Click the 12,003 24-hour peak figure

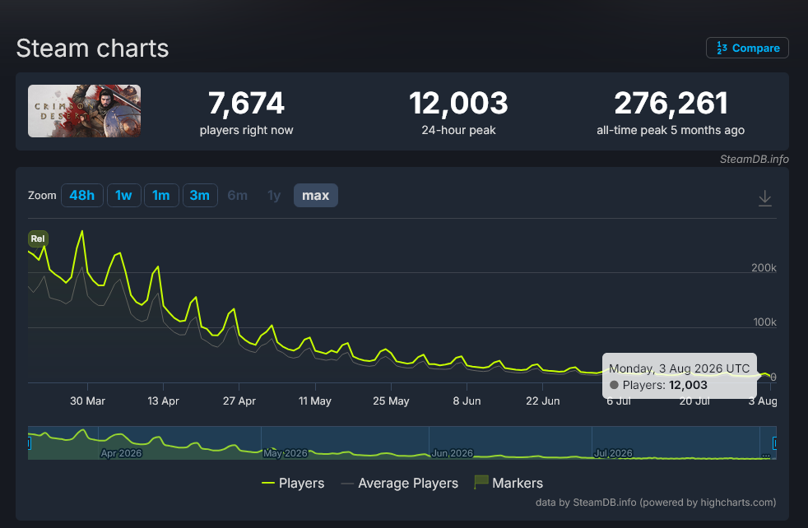(458, 103)
